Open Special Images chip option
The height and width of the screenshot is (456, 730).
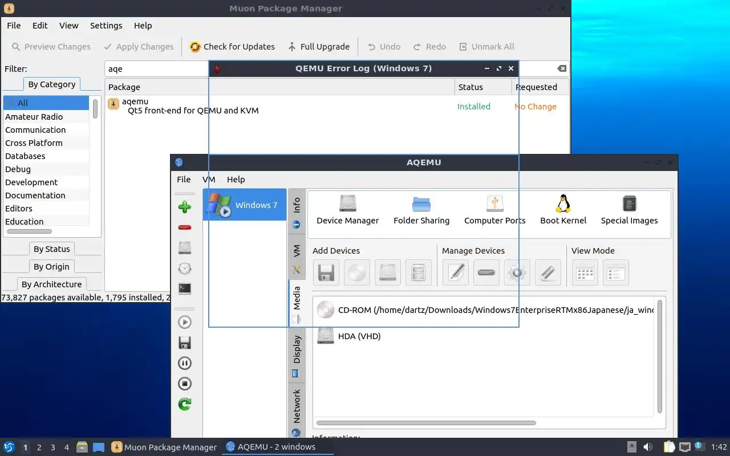[x=629, y=210]
